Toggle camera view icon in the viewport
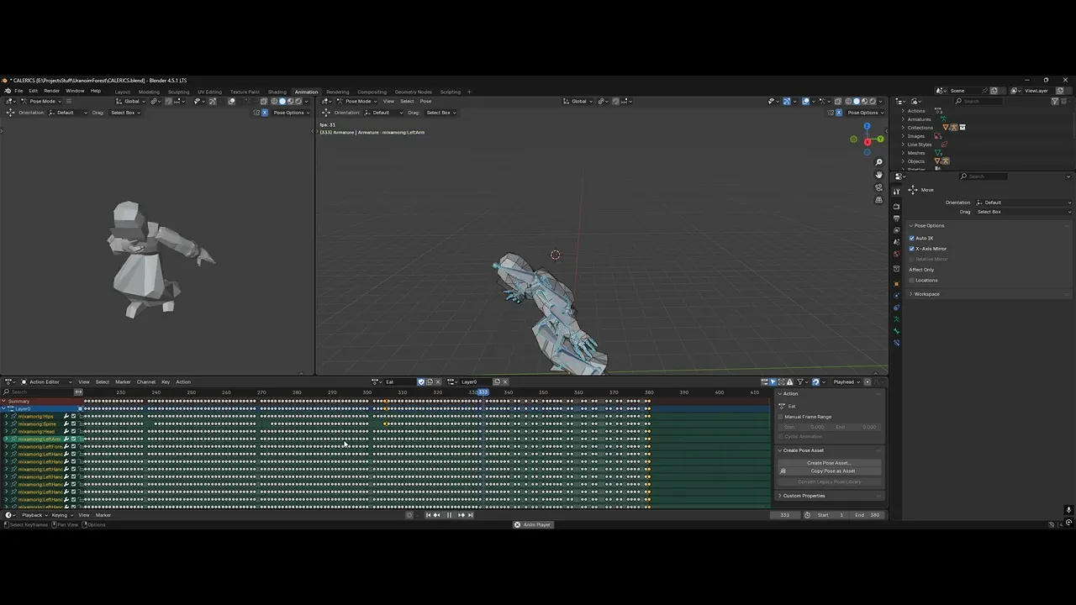The image size is (1076, 605). pyautogui.click(x=878, y=187)
